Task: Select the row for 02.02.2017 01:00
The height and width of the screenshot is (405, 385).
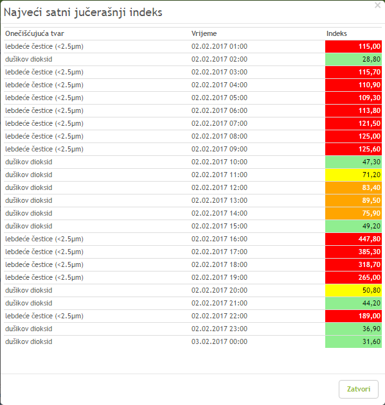Action: [193, 46]
